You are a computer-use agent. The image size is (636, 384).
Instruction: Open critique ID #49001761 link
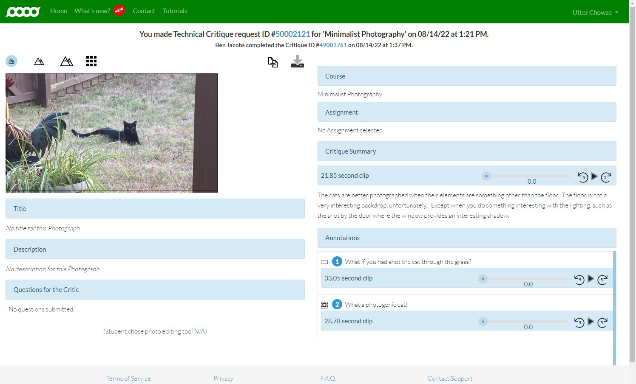click(x=333, y=45)
